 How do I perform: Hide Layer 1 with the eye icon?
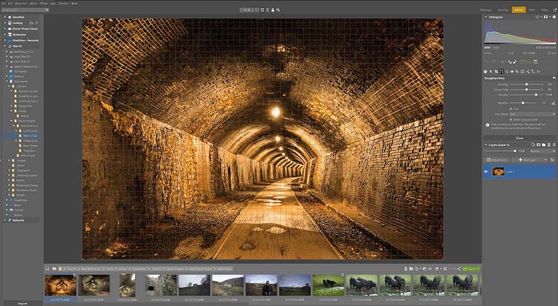click(486, 171)
